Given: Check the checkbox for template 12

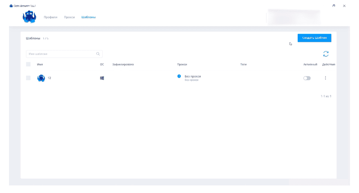Looking at the screenshot, I should click(28, 78).
